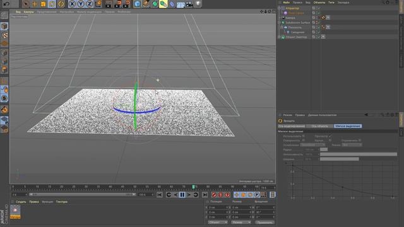Viewport: 404px width, 227px height.
Task: Click the blue deformer icon
Action: coord(172,4)
